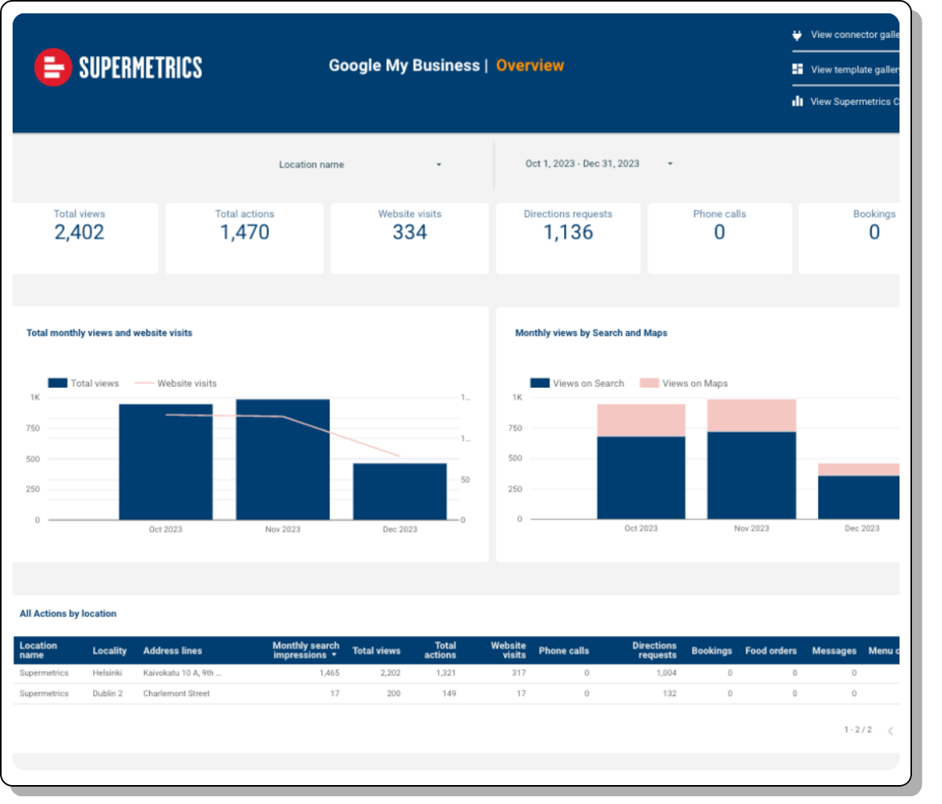Click the Supermetrics logo icon

pyautogui.click(x=53, y=67)
